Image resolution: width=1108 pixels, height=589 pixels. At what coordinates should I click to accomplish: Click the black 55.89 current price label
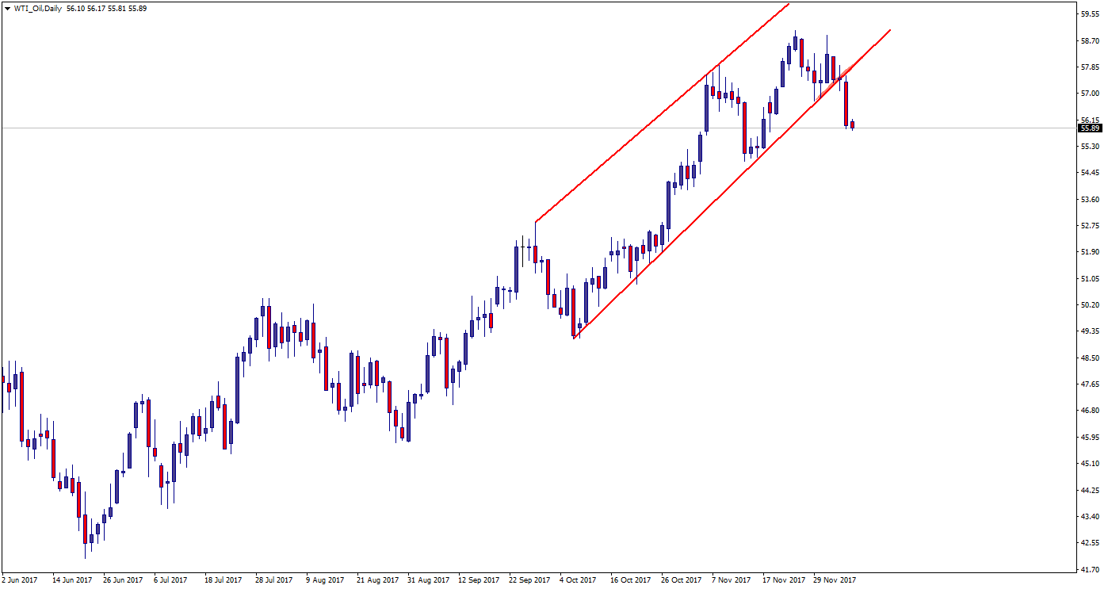(1090, 128)
